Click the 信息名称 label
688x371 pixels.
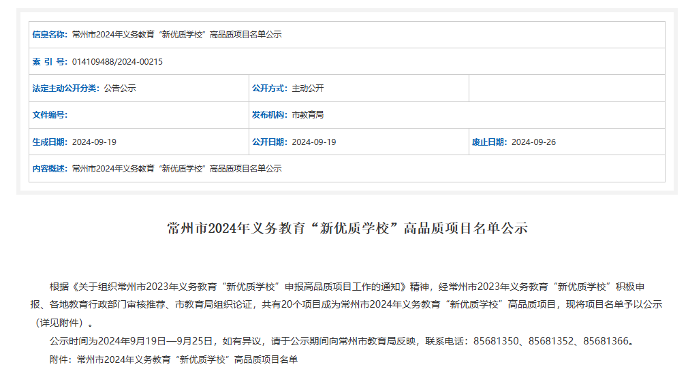tap(50, 35)
